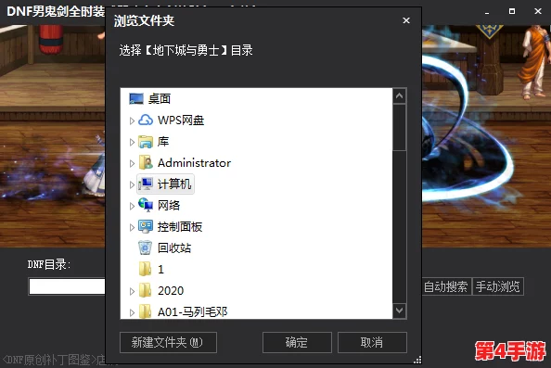
Task: Click the Desktop (桌面) monitor icon
Action: tap(136, 98)
